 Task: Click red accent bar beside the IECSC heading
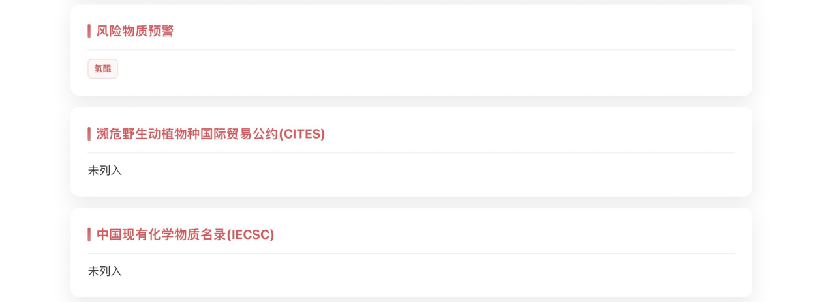coord(89,234)
